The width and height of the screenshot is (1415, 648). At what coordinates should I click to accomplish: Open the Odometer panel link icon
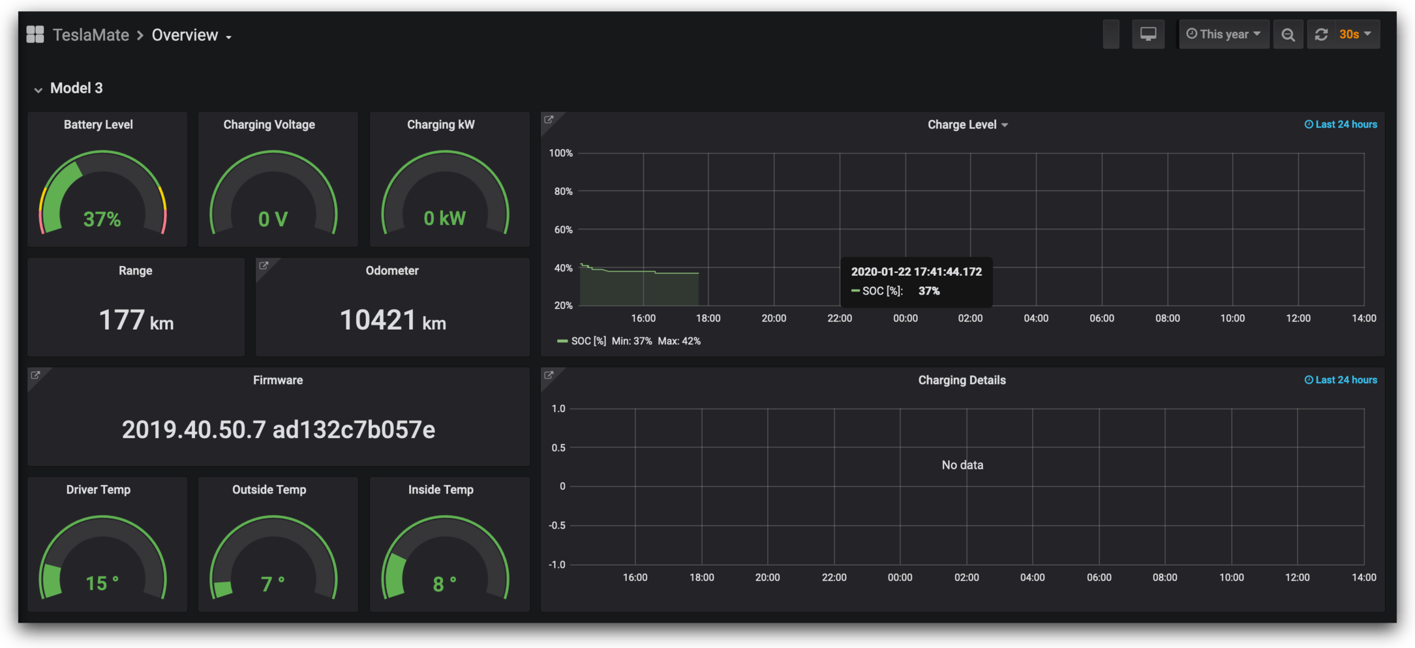click(264, 266)
